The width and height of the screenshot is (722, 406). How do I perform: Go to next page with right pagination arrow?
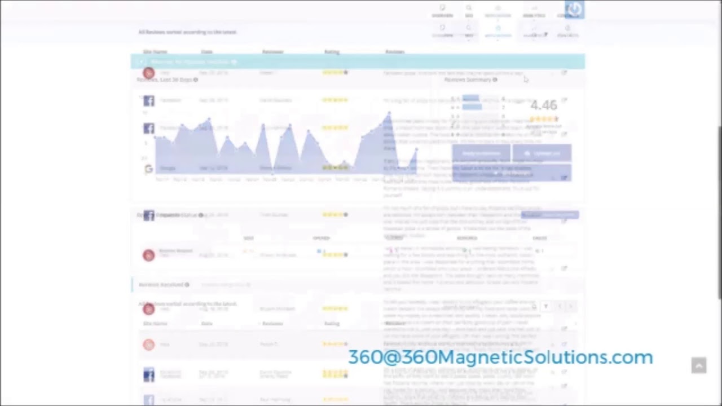pos(570,306)
